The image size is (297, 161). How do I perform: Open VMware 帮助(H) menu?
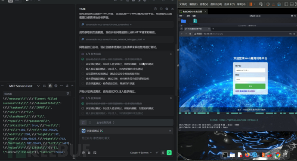(x=241, y=4)
